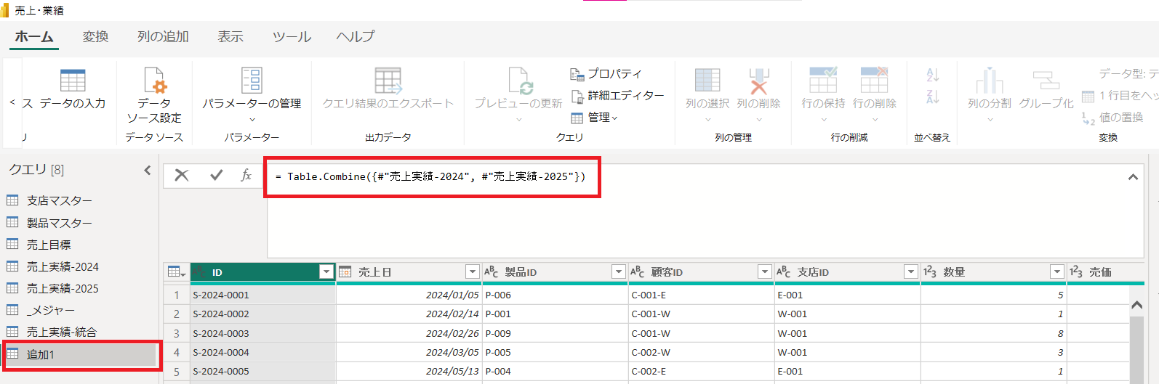Screen dimensions: 1159x384
Task: Click the table menu icon at grid corner
Action: 177,271
